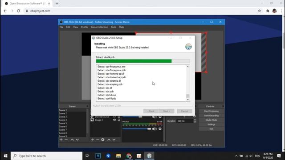This screenshot has height=160, width=285.
Task: Select 'Extract: obs.dll' log line
Action: tap(105, 88)
